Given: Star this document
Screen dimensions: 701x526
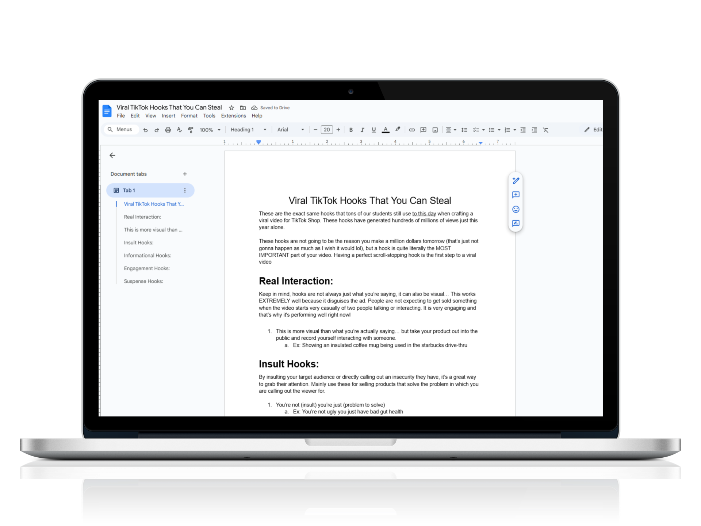Looking at the screenshot, I should [x=231, y=108].
